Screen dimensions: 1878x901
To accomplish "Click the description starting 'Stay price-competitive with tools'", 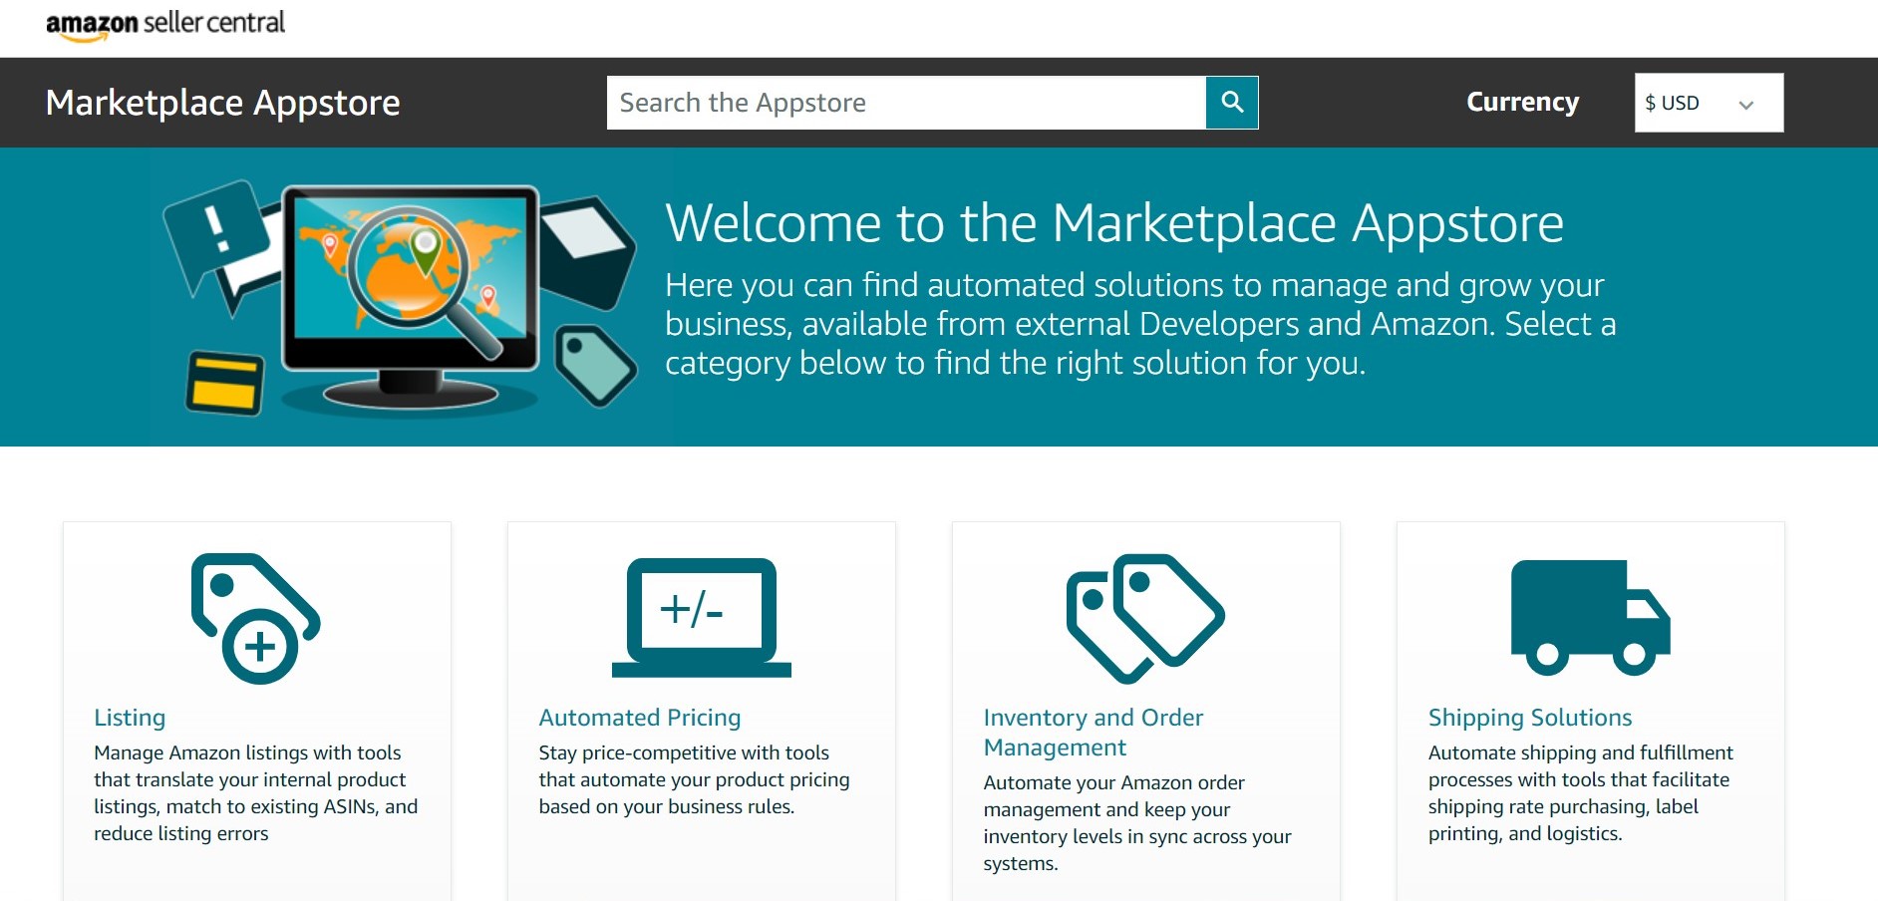I will [695, 779].
